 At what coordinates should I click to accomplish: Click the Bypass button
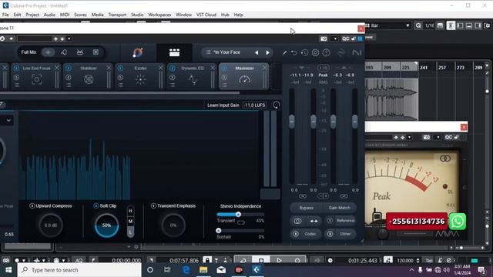[306, 208]
